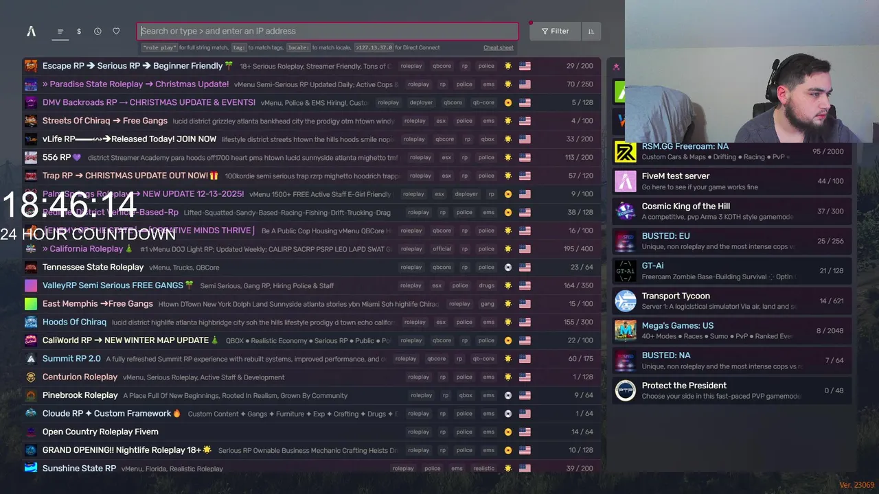Open the CaliWorld RP NEW WINTER MAP UPDATE entry

point(312,340)
